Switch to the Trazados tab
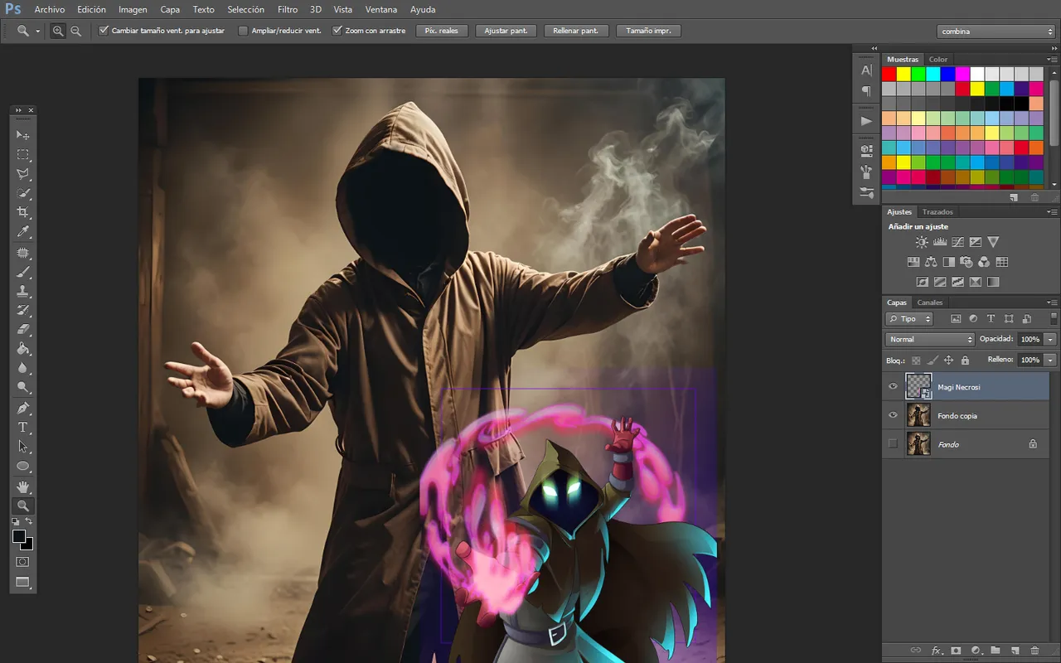 [x=937, y=212]
